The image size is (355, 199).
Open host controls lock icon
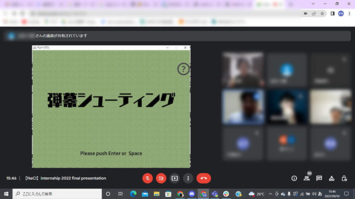[344, 178]
